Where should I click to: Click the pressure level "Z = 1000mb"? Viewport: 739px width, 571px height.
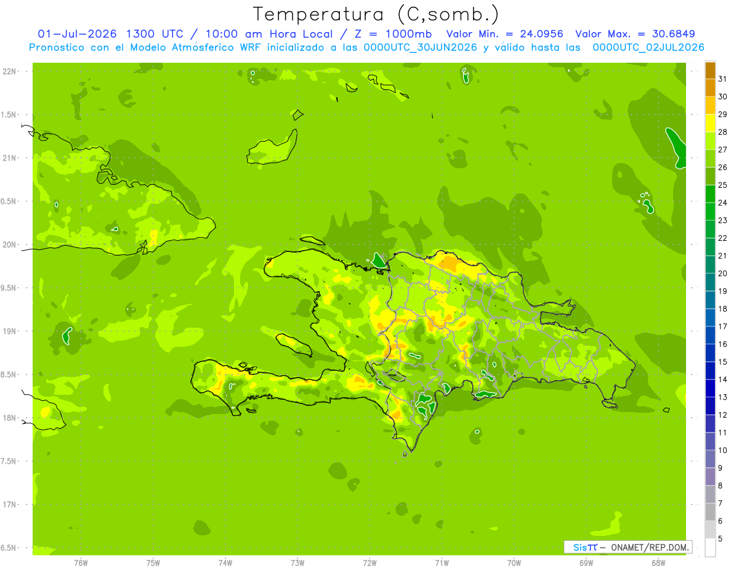pyautogui.click(x=392, y=34)
